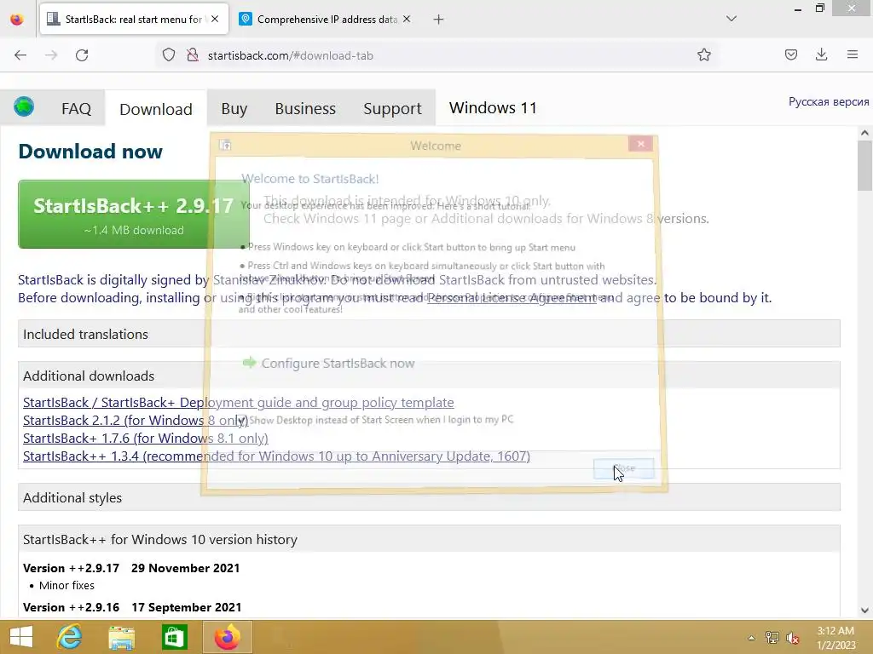Close the StartIsBack browser tab
Screen dimensions: 873x654
point(215,19)
